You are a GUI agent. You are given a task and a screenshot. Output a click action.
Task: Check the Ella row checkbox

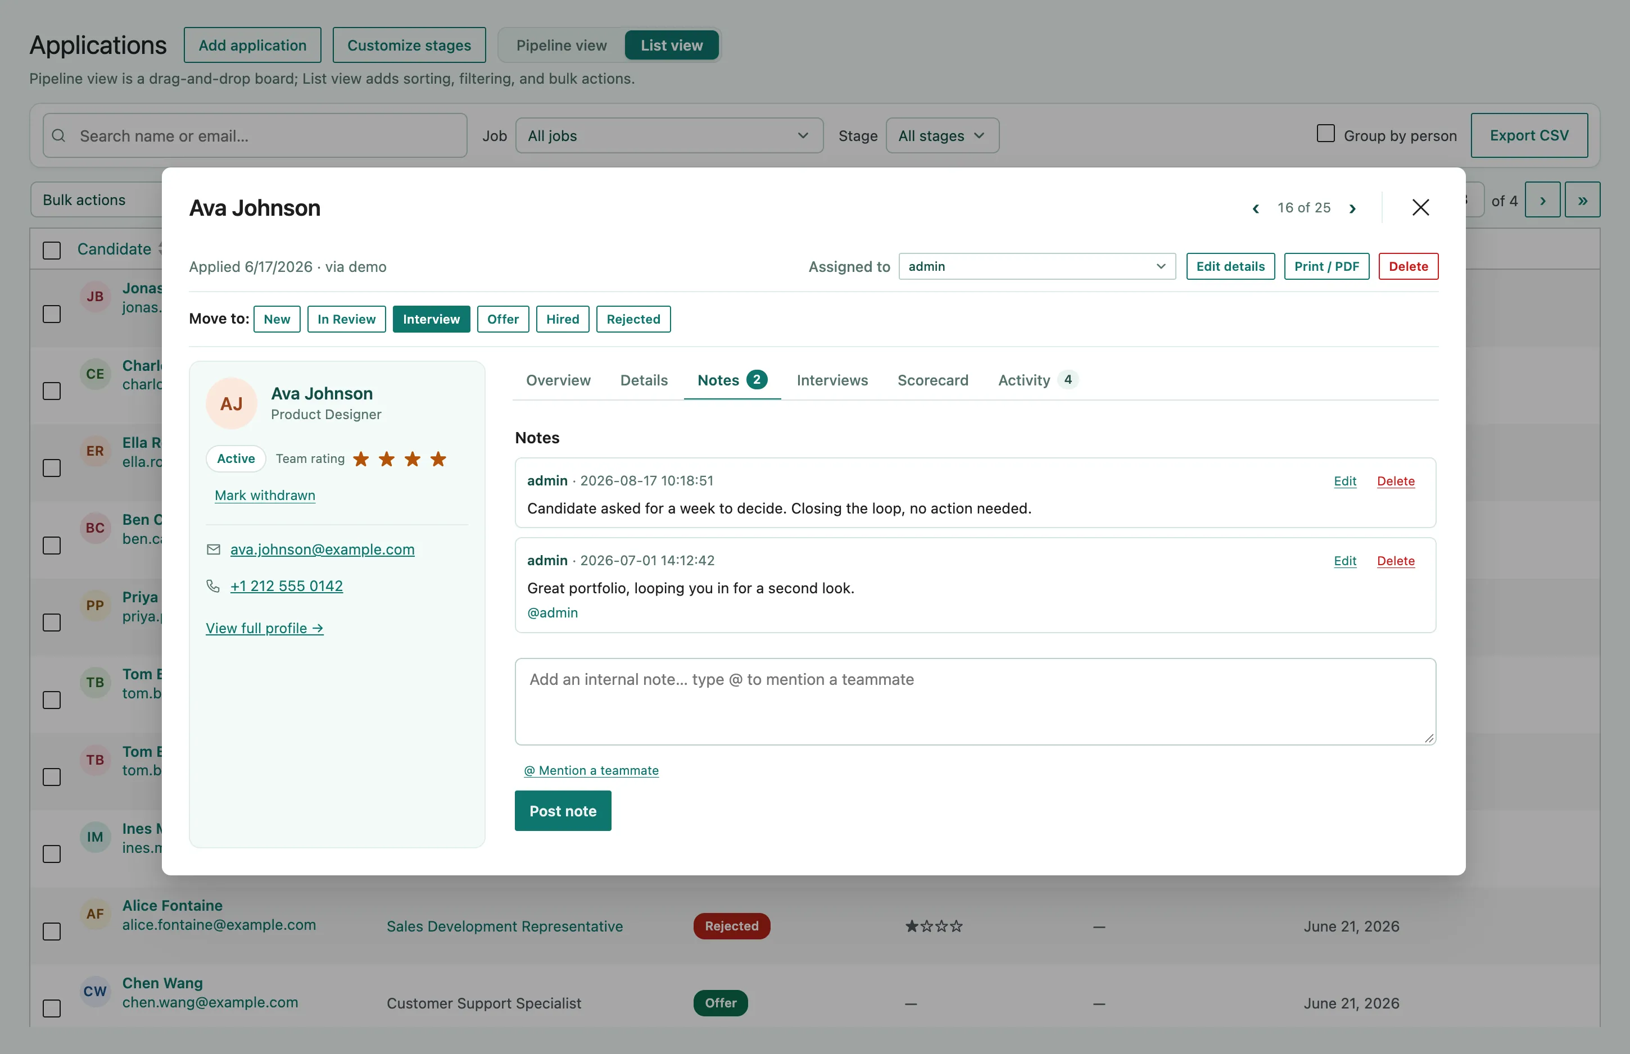coord(52,468)
